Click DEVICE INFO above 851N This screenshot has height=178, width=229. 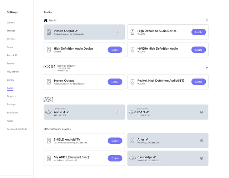coord(143,108)
